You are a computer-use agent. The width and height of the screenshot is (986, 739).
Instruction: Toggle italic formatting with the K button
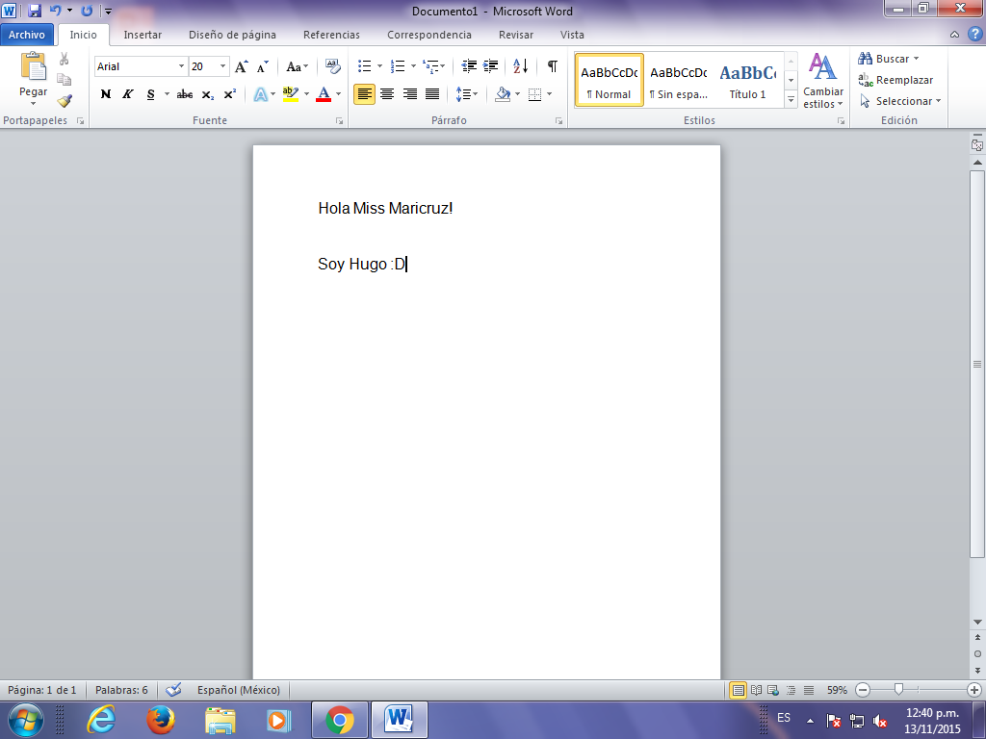(128, 94)
